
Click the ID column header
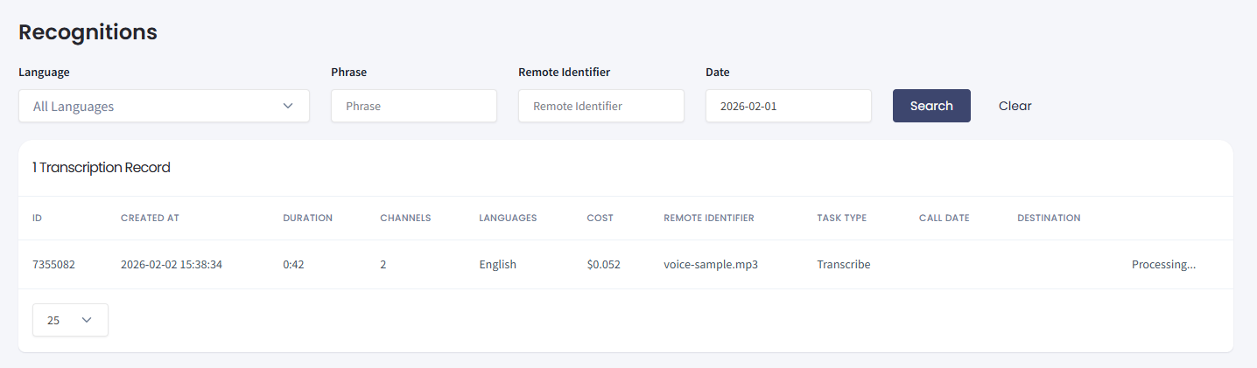[37, 218]
